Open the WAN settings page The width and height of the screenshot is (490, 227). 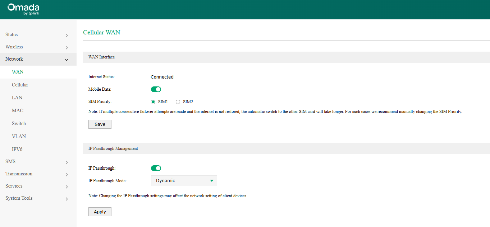point(17,72)
